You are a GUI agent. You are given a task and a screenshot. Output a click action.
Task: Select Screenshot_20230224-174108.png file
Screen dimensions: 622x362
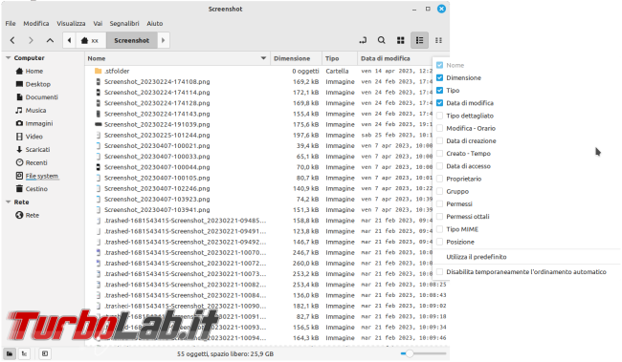157,81
